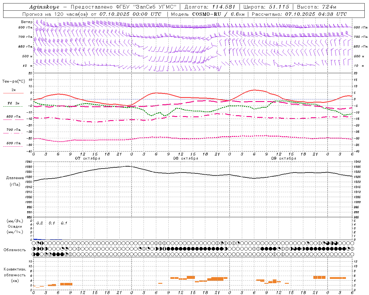Click the (гПа) unit under Давление

pyautogui.click(x=15, y=184)
